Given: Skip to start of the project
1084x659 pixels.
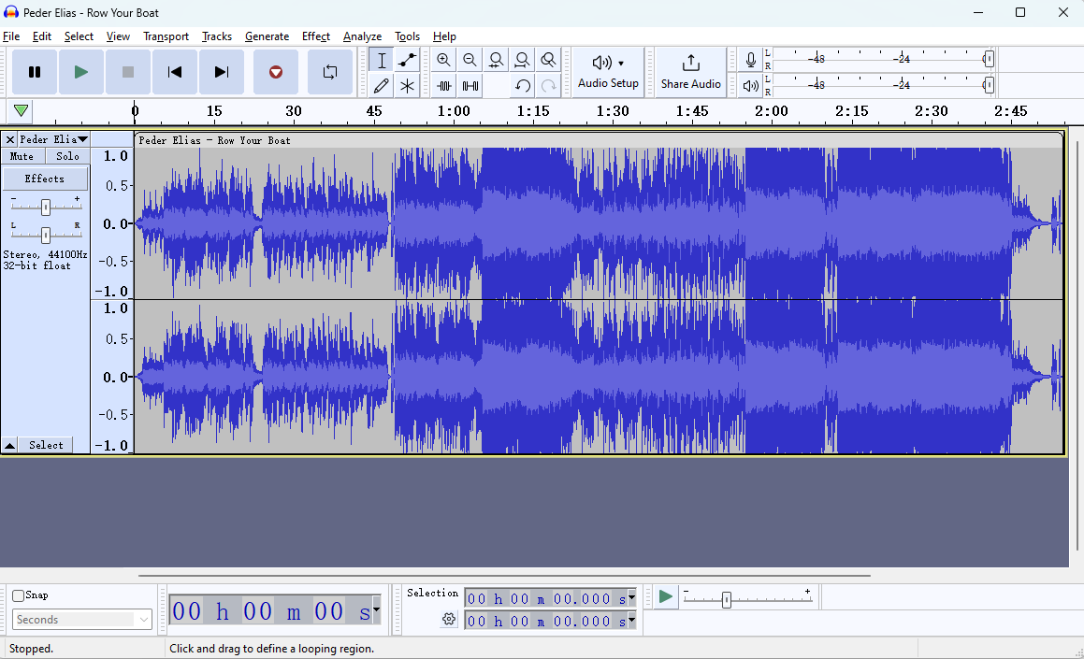Looking at the screenshot, I should (x=175, y=72).
